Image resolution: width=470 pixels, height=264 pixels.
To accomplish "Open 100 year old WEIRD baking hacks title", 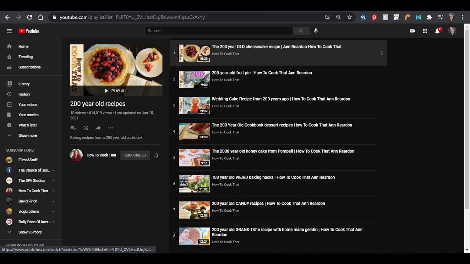I will 273,177.
